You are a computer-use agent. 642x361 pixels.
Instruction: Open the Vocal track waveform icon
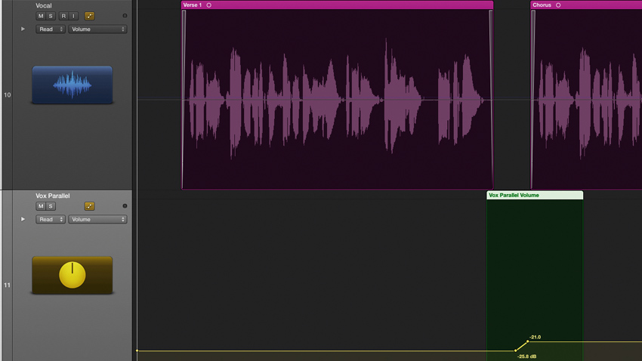72,85
